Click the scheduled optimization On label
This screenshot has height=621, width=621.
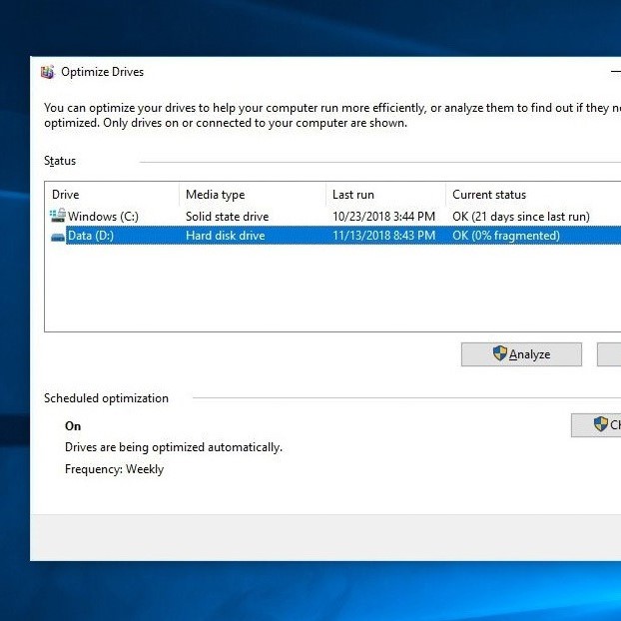[73, 426]
